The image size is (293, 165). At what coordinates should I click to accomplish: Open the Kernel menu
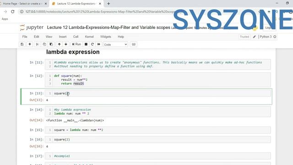[89, 37]
